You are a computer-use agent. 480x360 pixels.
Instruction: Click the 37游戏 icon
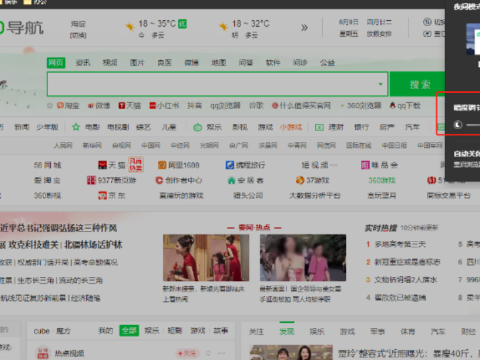tap(300, 181)
